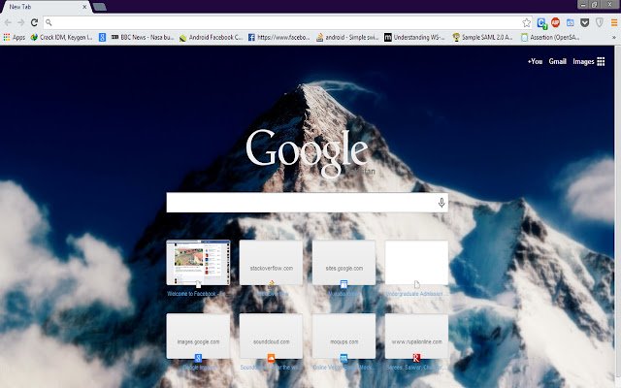Open the Crack IDM, Keygen bookmark
This screenshot has width=621, height=388.
(x=61, y=37)
